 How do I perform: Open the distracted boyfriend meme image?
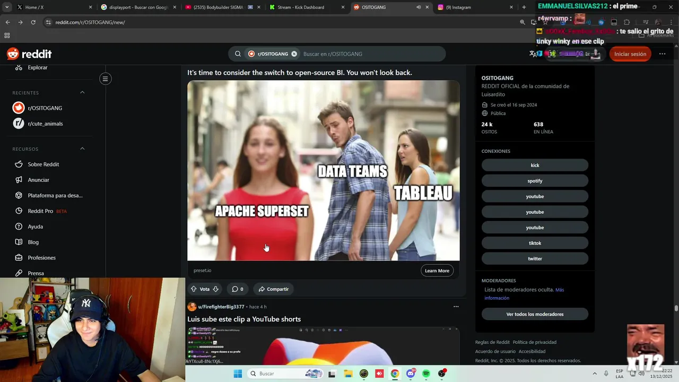pos(324,170)
